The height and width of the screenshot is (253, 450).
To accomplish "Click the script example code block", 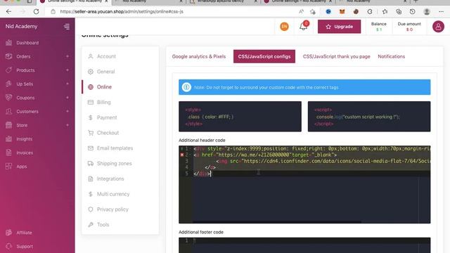I will 369,117.
